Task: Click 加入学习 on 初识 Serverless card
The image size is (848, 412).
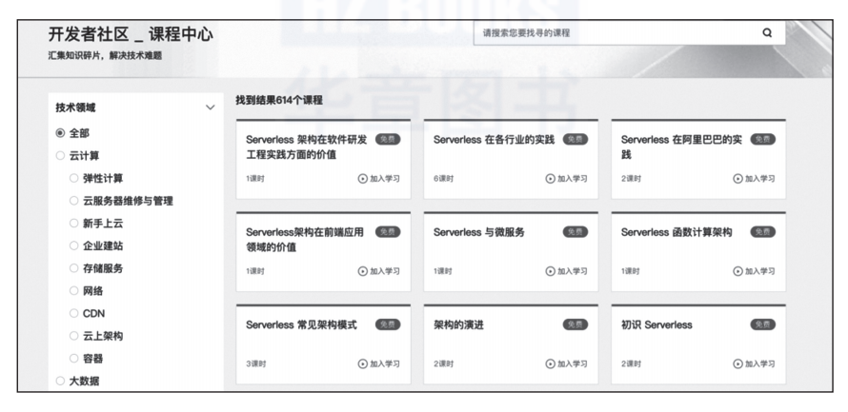Action: coord(759,363)
